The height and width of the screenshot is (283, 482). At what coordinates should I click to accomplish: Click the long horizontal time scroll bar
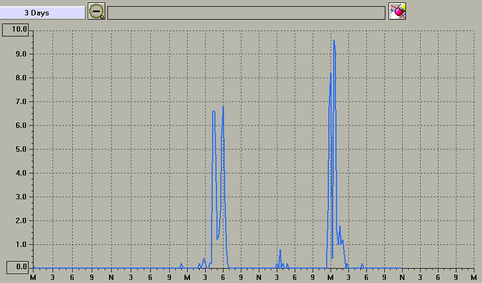coord(245,12)
